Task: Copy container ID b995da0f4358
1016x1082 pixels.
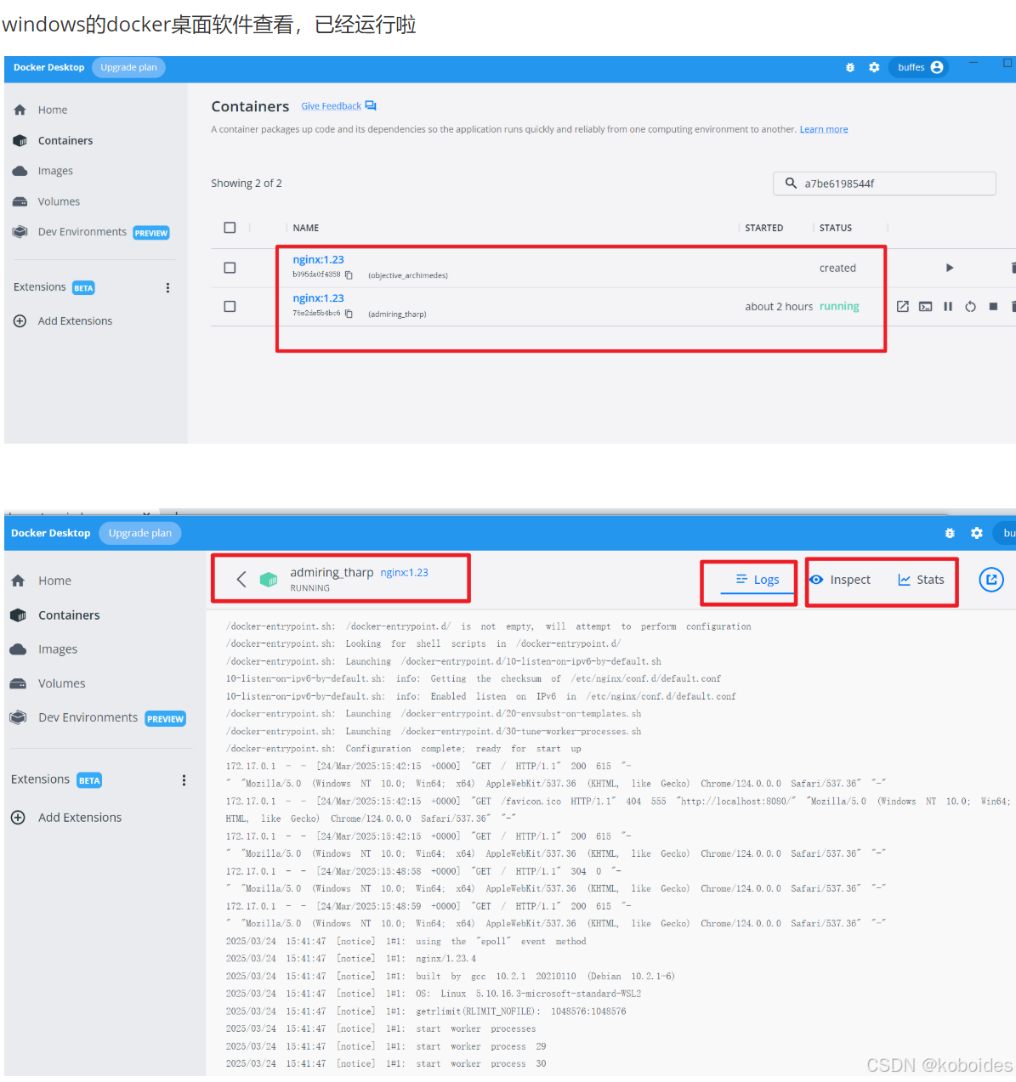Action: (x=349, y=275)
